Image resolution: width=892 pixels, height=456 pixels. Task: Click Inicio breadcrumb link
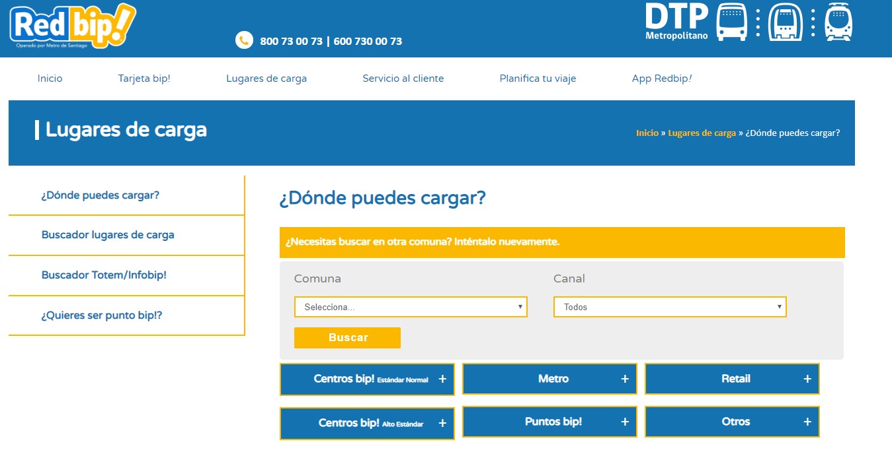(647, 133)
